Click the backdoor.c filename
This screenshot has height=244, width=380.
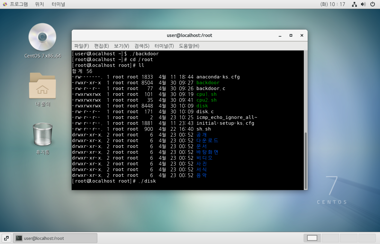click(x=211, y=88)
